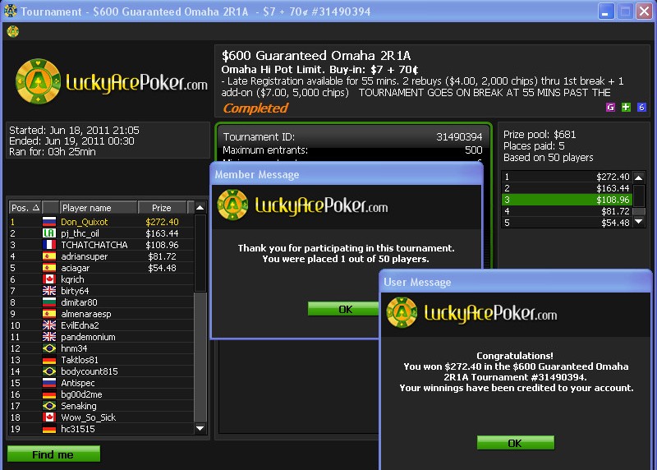Select the 2nd place $163.44 prize row
This screenshot has height=470, width=657.
point(567,188)
